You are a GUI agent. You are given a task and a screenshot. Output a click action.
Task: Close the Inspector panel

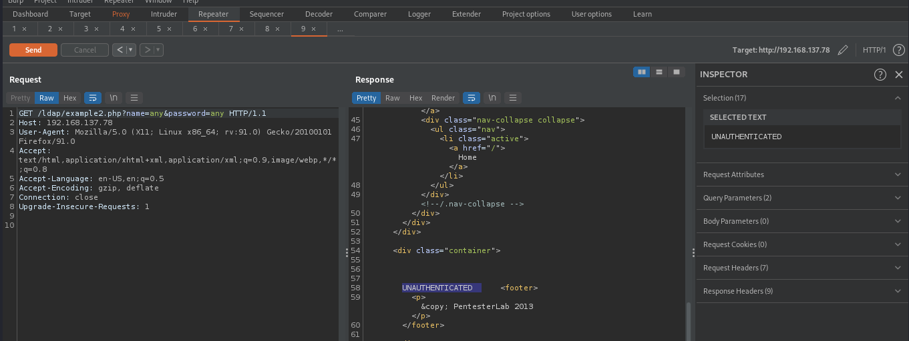[898, 75]
